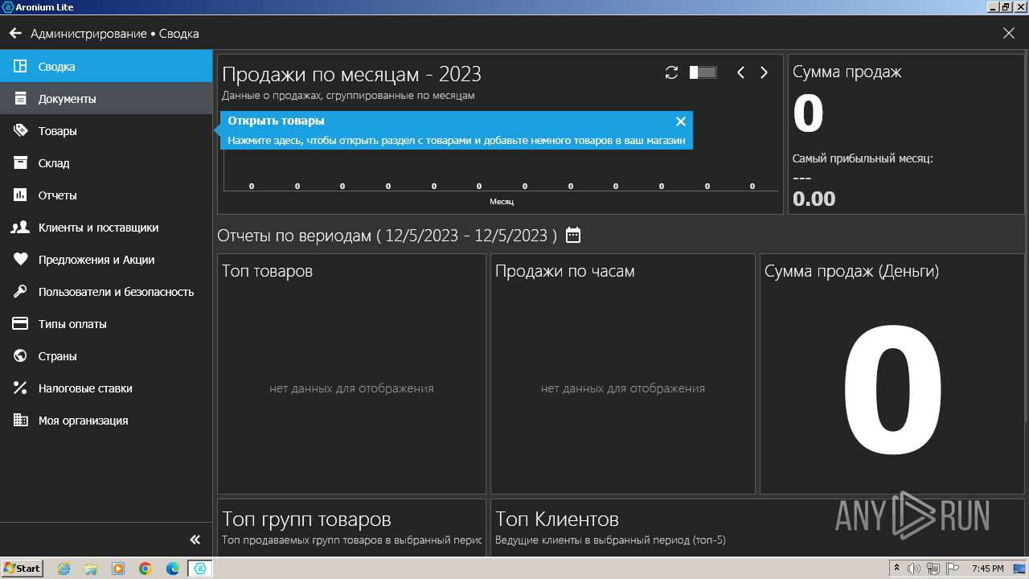Click the Сумма продаж panel title
Screen dimensions: 1029x579
pos(847,72)
